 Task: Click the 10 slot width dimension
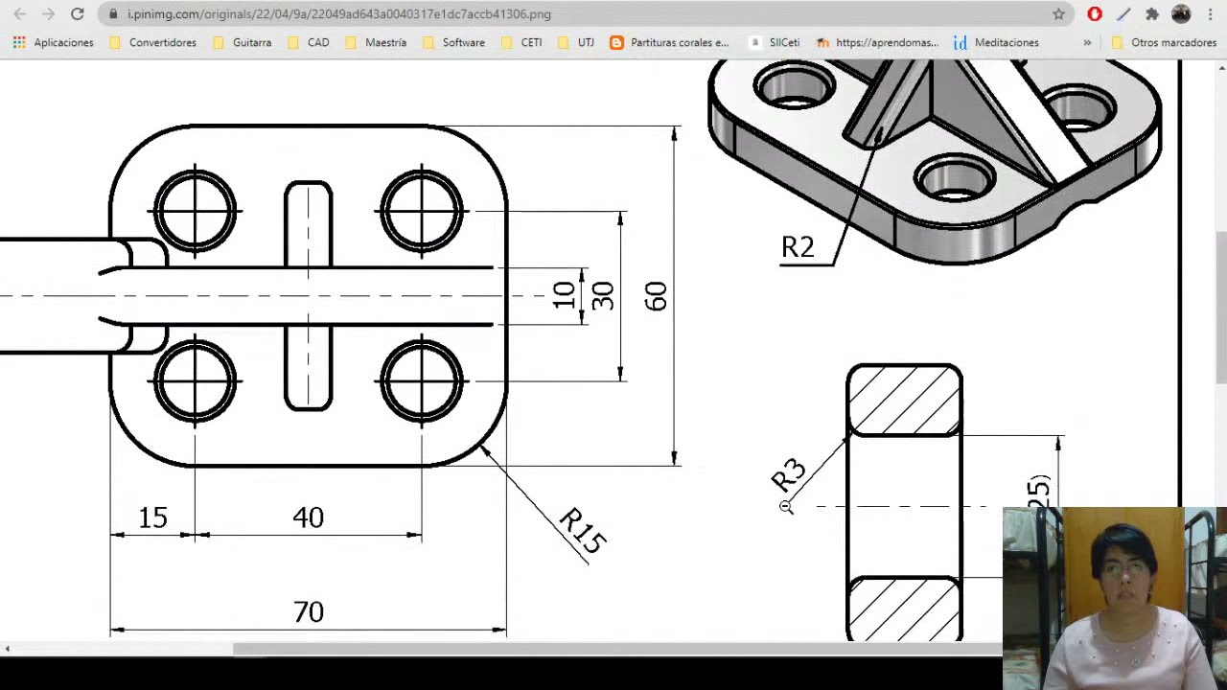[565, 296]
